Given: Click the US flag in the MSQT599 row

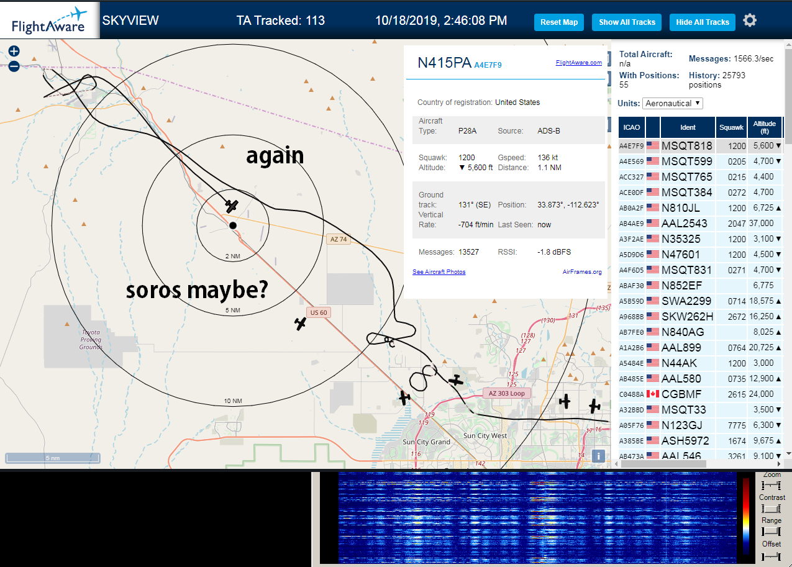Looking at the screenshot, I should coord(653,161).
